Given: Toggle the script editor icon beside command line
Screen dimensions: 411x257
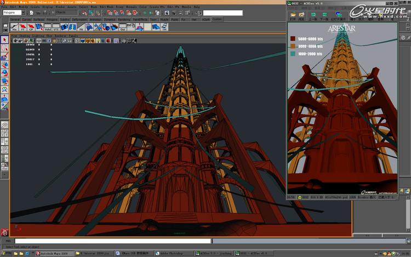Looking at the screenshot, I should coord(408,241).
